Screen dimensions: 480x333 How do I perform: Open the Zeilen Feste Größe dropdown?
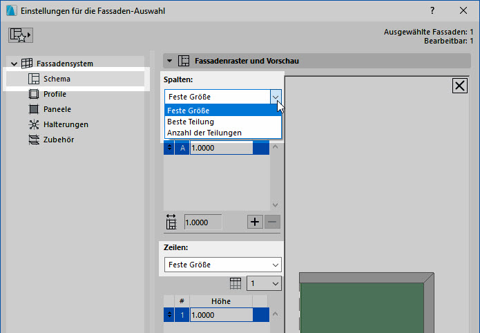coord(223,265)
